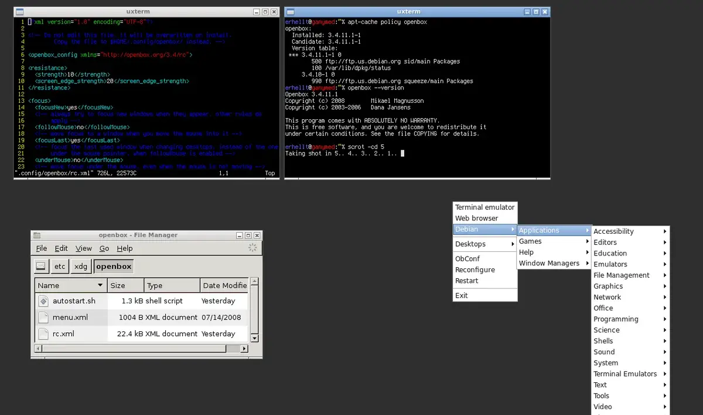
Task: Expand the Debian submenu
Action: point(485,229)
